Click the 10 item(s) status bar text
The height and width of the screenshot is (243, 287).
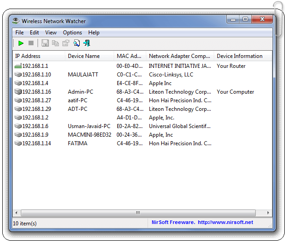pyautogui.click(x=25, y=224)
